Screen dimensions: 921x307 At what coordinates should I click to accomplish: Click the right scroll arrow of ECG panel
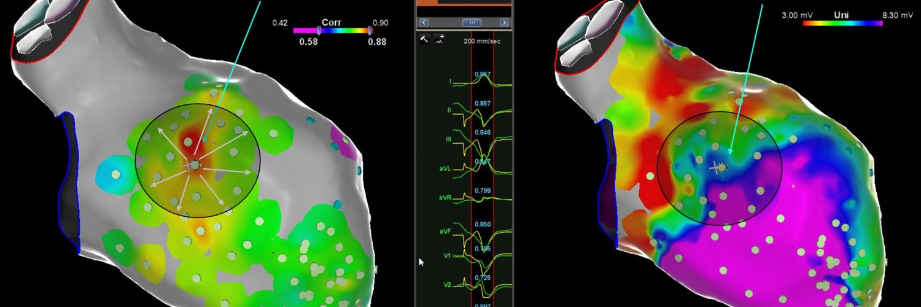[505, 22]
